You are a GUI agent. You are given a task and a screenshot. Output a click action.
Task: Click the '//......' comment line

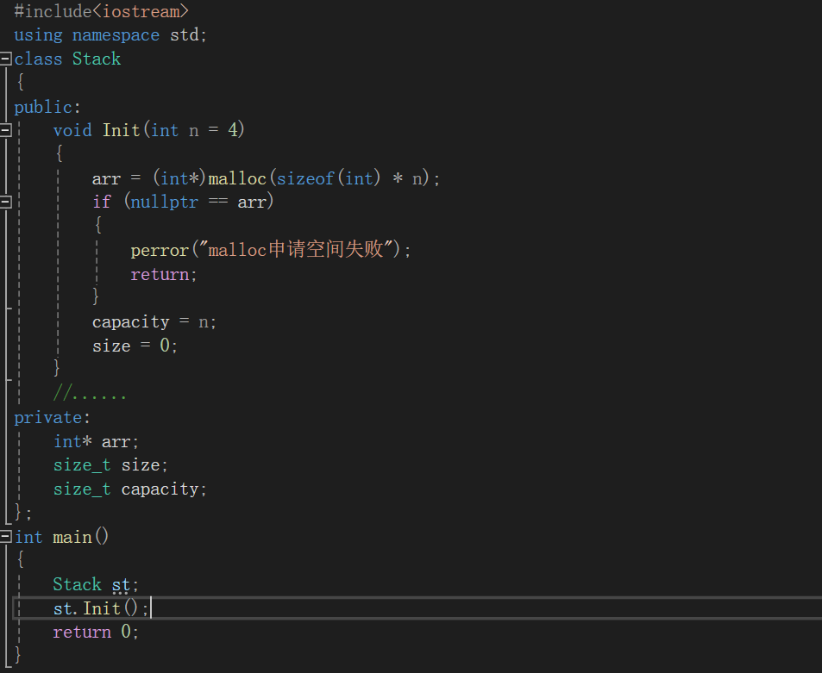click(x=90, y=393)
